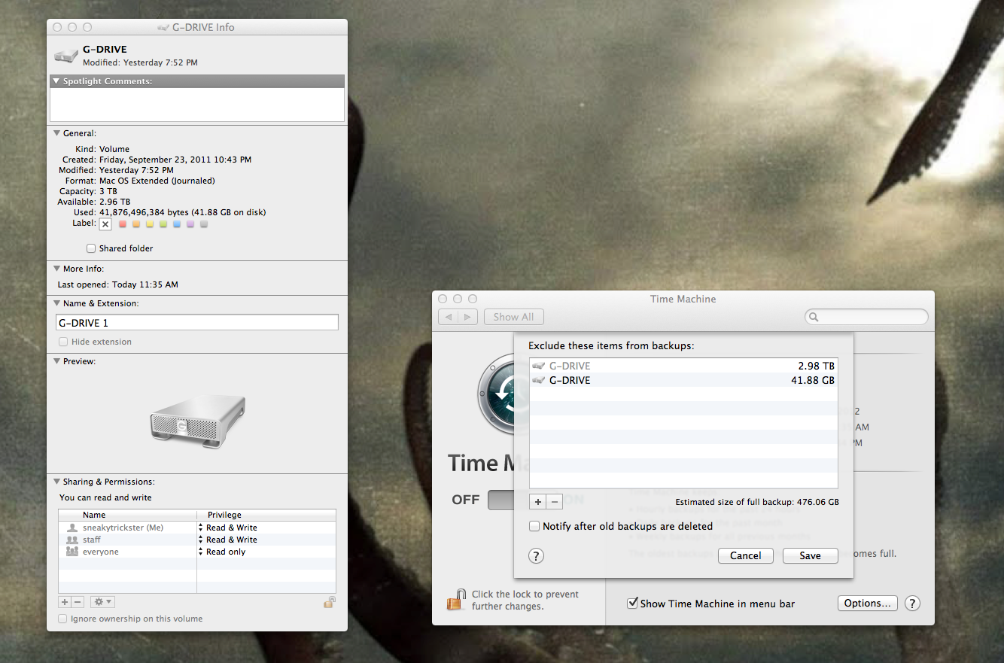The height and width of the screenshot is (663, 1004).
Task: Click the drive icon of the 41.88 GB G-DRIVE row
Action: click(538, 380)
